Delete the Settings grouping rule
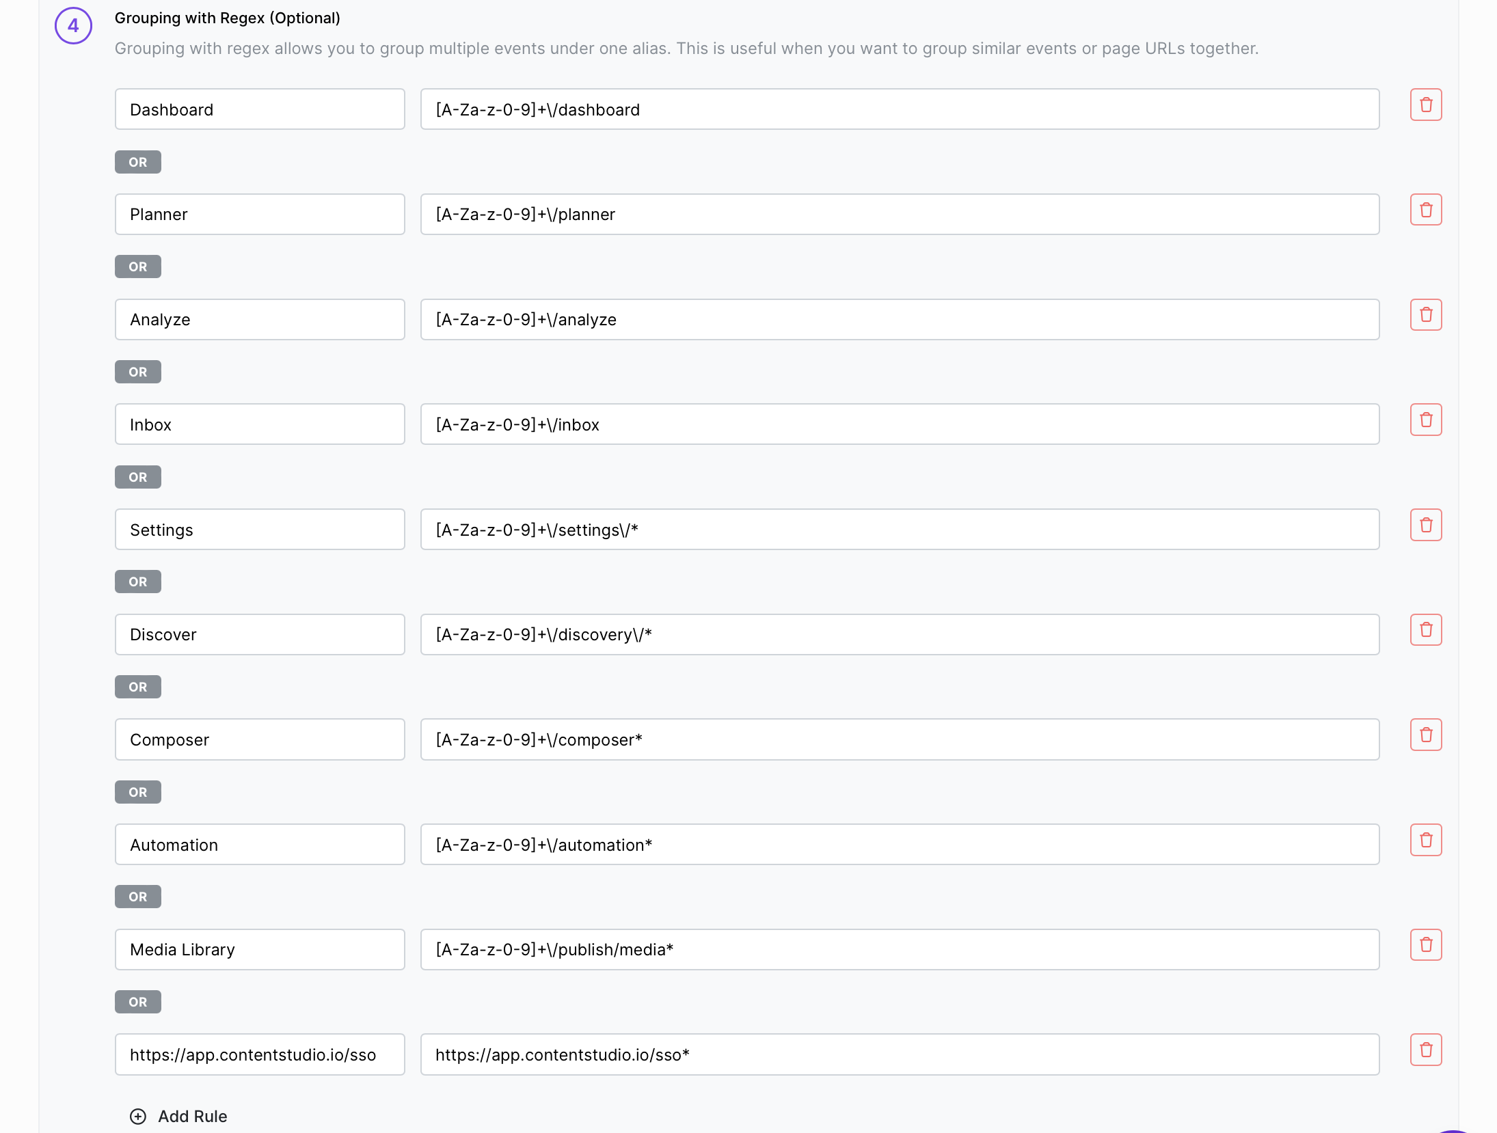The width and height of the screenshot is (1497, 1133). click(x=1425, y=525)
